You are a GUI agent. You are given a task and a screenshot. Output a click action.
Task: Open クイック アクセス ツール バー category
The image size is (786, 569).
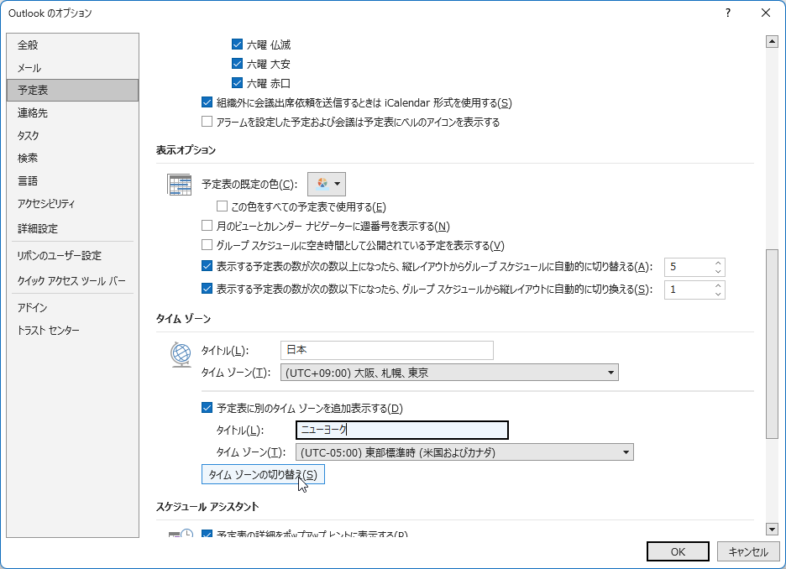(73, 280)
